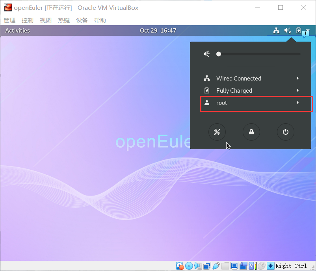The image size is (316, 271).
Task: Click the muted volume icon in the top bar
Action: tap(288, 31)
